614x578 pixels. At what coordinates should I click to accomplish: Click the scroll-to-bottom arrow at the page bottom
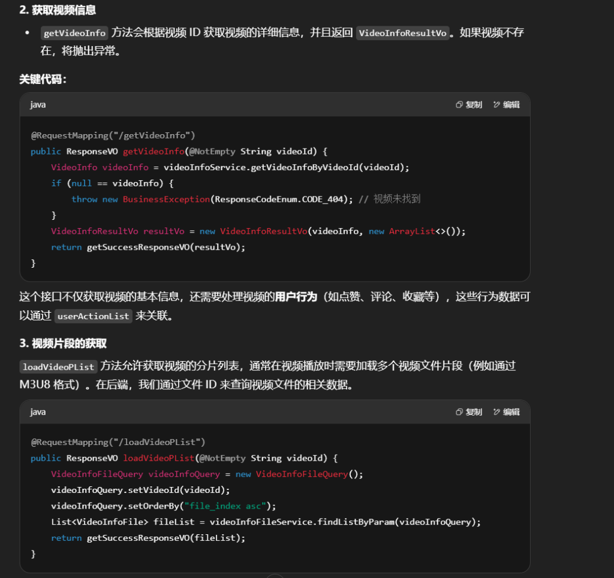pyautogui.click(x=275, y=576)
